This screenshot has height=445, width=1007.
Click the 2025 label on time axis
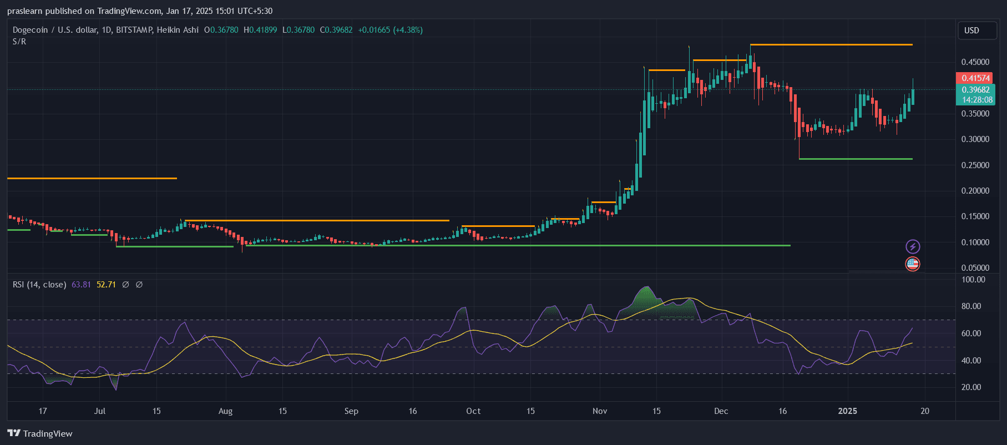[x=847, y=411]
